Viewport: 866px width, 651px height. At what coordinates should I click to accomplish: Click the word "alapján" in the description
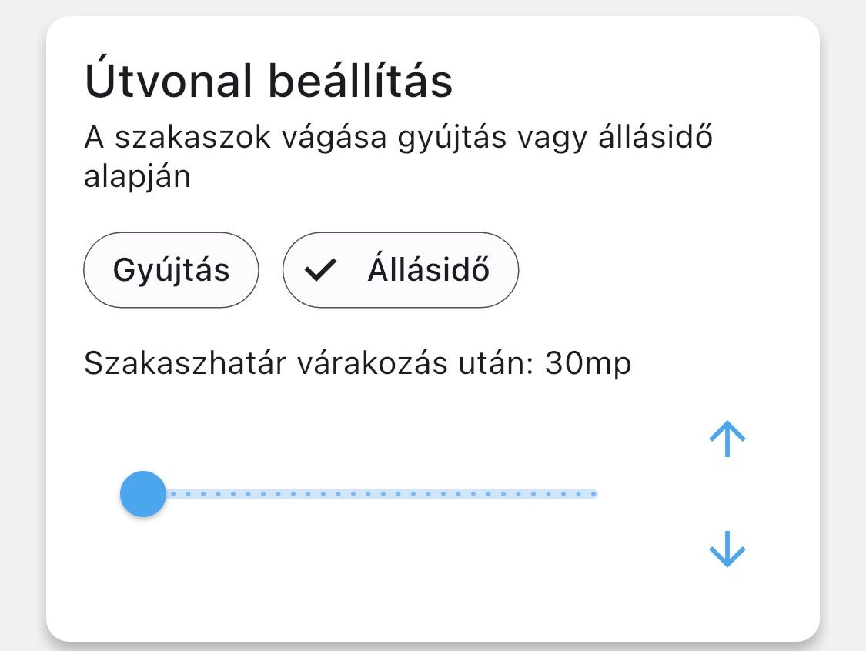coord(137,177)
